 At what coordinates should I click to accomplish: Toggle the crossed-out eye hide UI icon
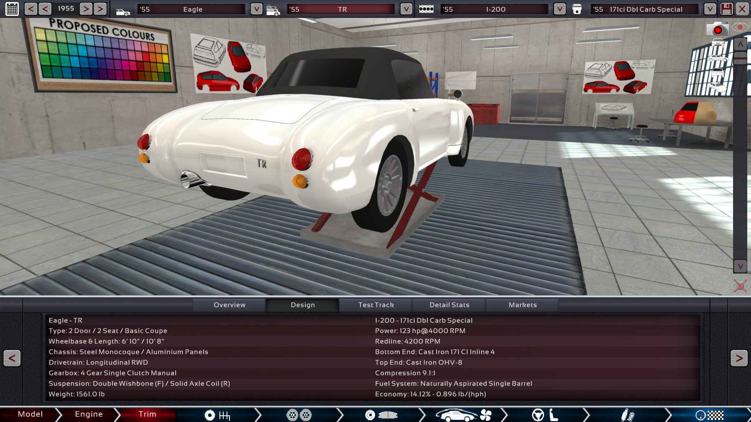click(740, 286)
